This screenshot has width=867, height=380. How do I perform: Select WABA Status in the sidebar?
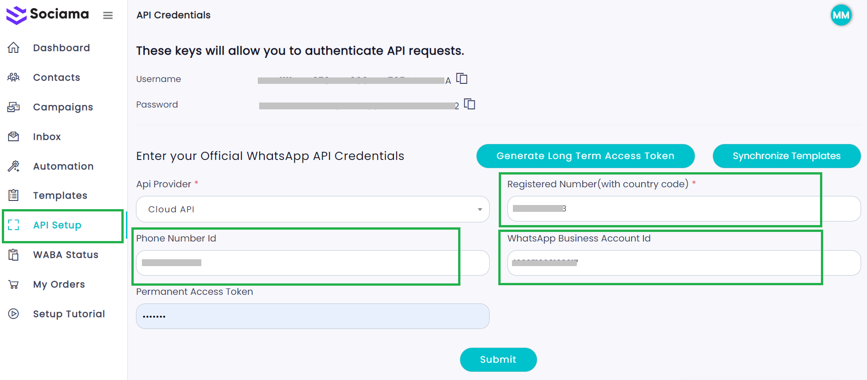[x=66, y=255]
